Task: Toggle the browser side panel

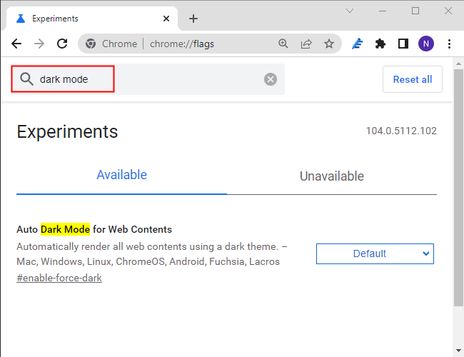Action: (x=403, y=44)
